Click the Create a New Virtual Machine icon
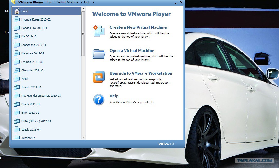 coord(99,31)
